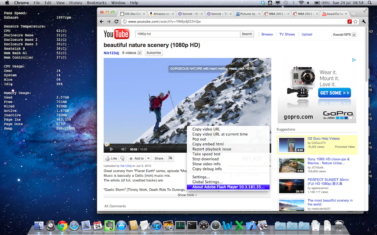Bookmark this page with the star icon
Viewport: 377px width, 235px height.
pos(355,22)
